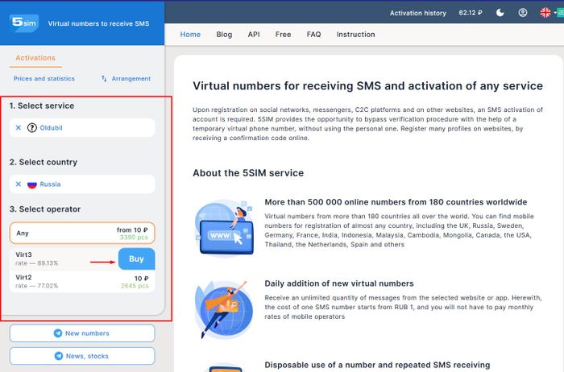This screenshot has width=564, height=372.
Task: Open Activation history
Action: 417,13
